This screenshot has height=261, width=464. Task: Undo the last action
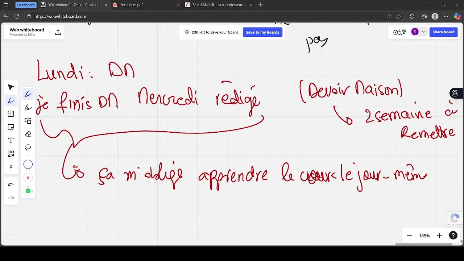tap(11, 185)
